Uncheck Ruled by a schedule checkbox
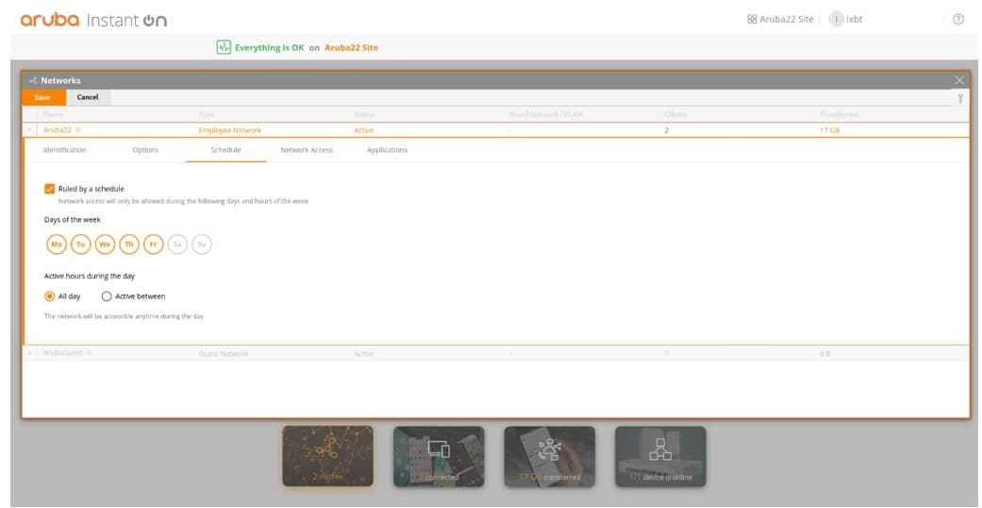Image resolution: width=982 pixels, height=508 pixels. click(49, 189)
